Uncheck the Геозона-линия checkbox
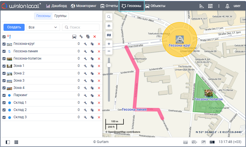The image size is (246, 147). pos(4,51)
